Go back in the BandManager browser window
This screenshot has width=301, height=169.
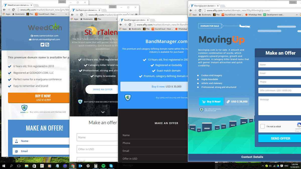(x=120, y=25)
